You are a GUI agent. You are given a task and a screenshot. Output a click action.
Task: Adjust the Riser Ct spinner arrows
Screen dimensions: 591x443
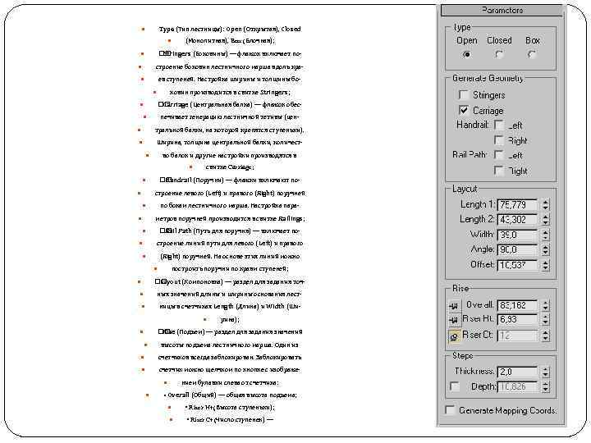[545, 336]
